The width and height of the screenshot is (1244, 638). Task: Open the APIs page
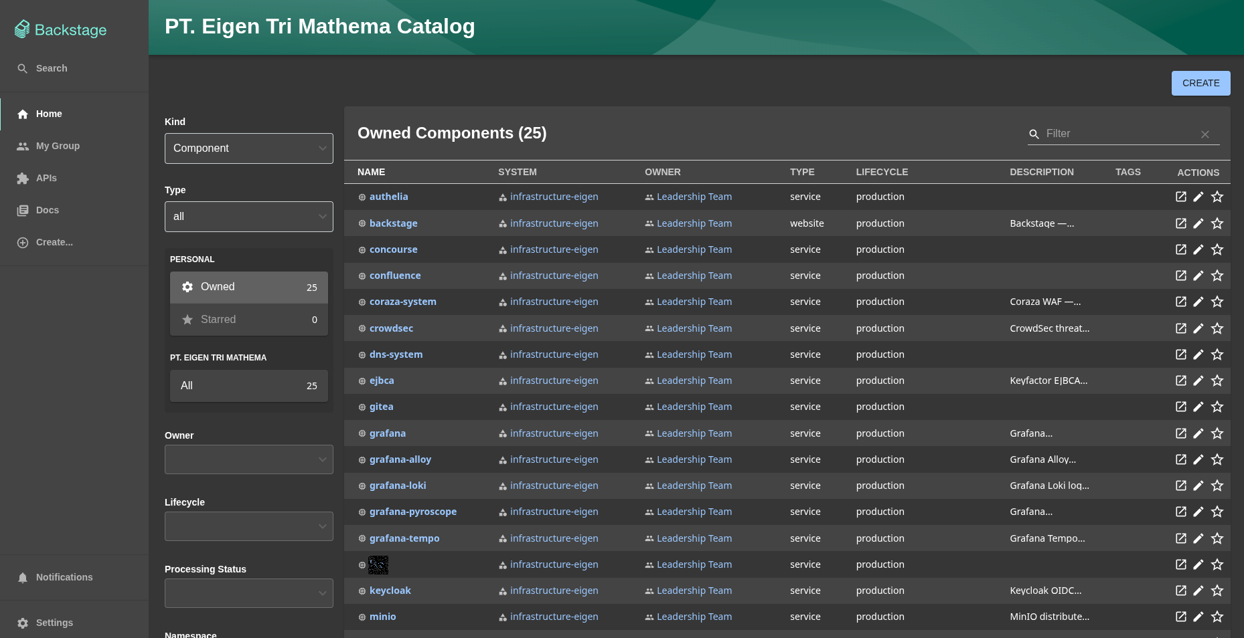(74, 178)
